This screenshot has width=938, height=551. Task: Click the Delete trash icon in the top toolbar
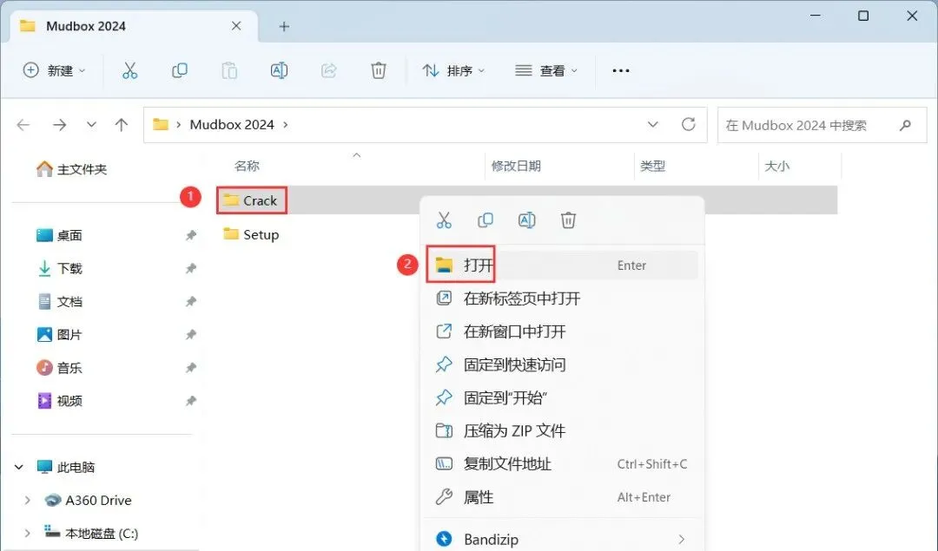378,70
